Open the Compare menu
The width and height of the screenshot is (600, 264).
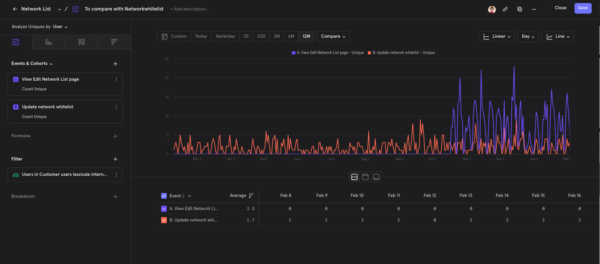tap(333, 36)
